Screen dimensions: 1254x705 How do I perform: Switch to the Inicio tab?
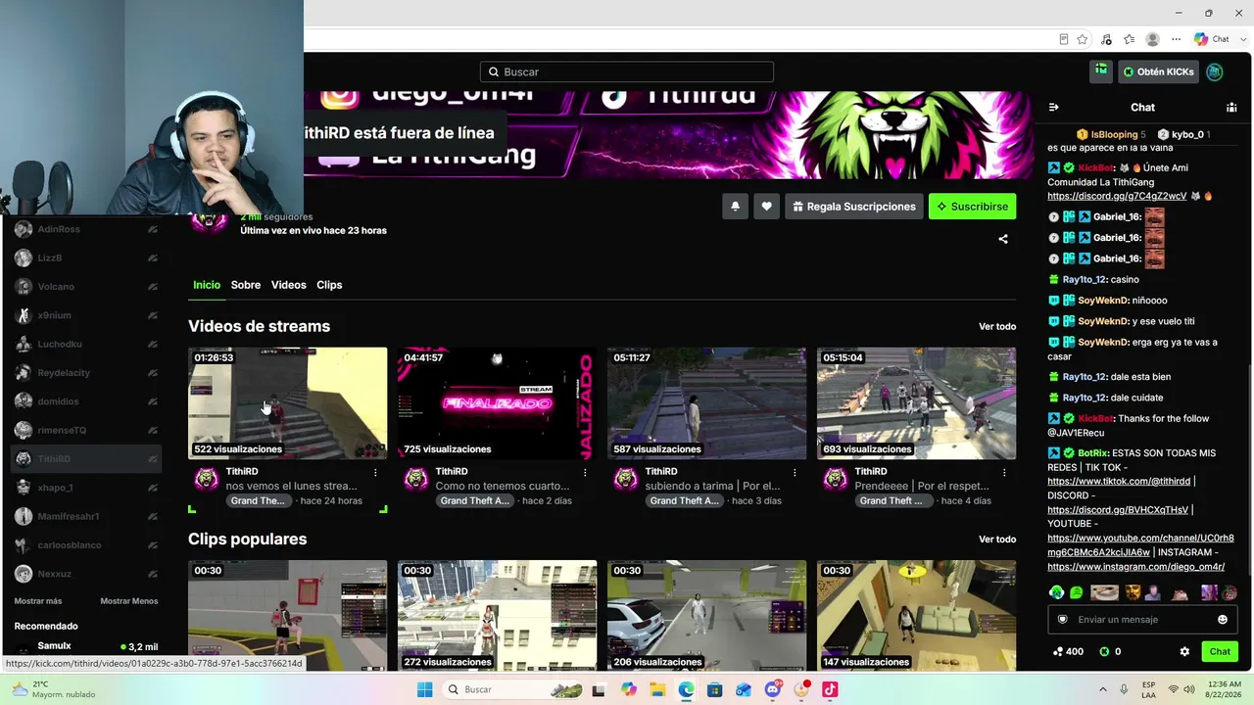(207, 285)
